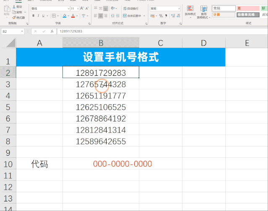Expand the Merge and Center dropdown arrow
Screen dimensions: 268x211
coord(144,16)
